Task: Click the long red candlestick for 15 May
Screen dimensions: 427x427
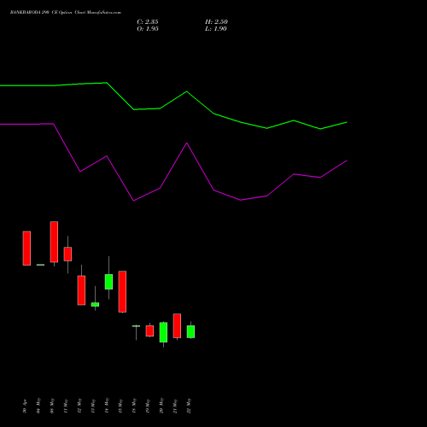Action: tap(122, 291)
